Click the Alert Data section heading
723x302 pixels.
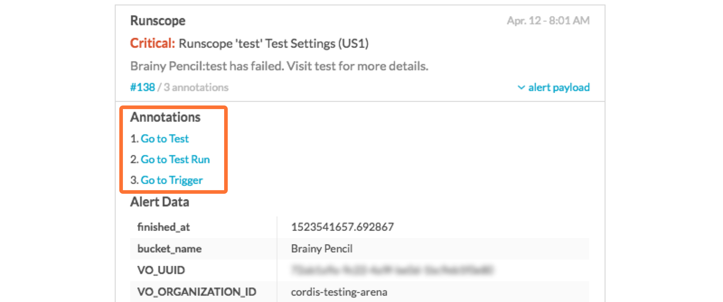(159, 202)
